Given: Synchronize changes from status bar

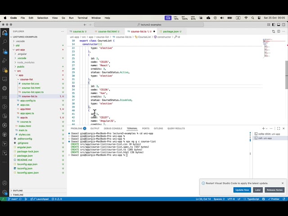Looking at the screenshot, I should tap(20, 199).
